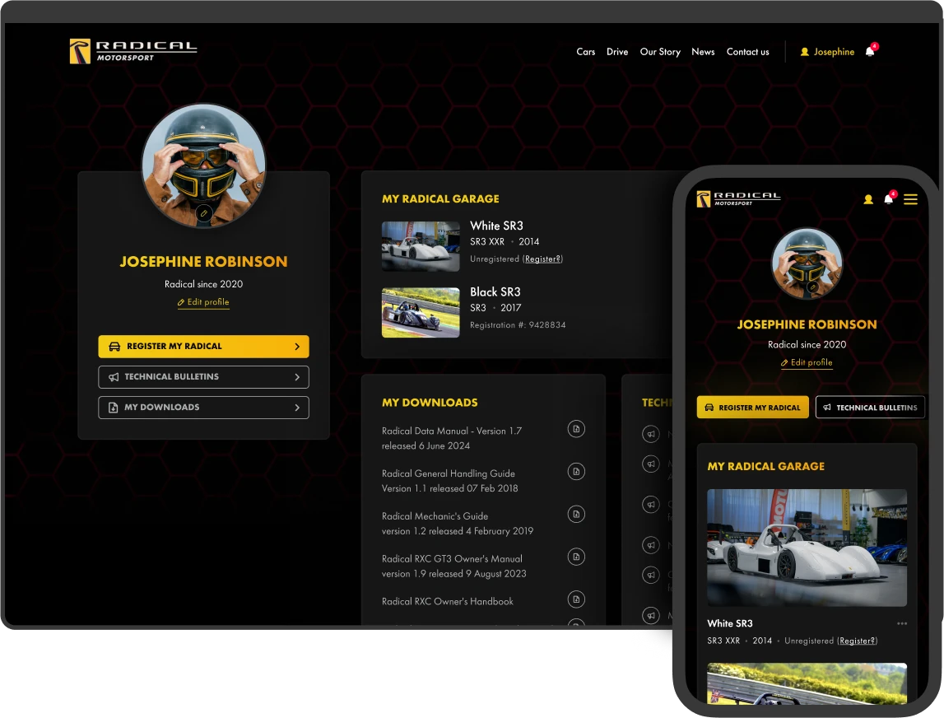Click the mobile notification bell icon

coord(888,199)
